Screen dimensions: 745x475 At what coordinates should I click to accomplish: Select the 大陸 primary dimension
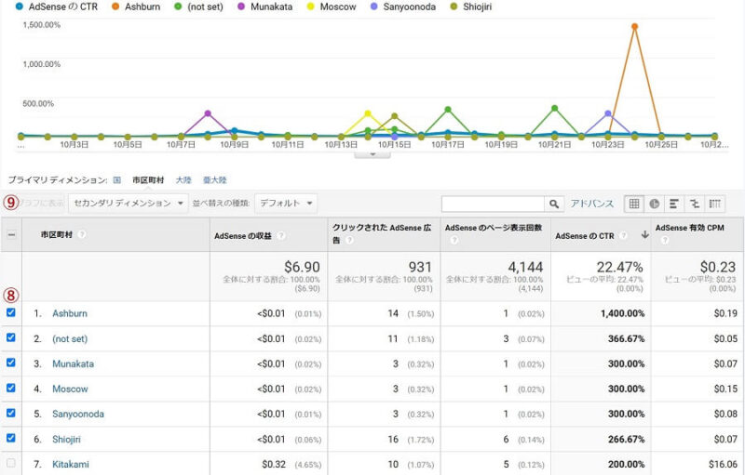click(183, 180)
